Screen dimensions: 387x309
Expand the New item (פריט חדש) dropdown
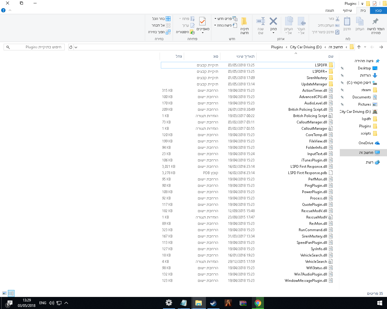[226, 19]
